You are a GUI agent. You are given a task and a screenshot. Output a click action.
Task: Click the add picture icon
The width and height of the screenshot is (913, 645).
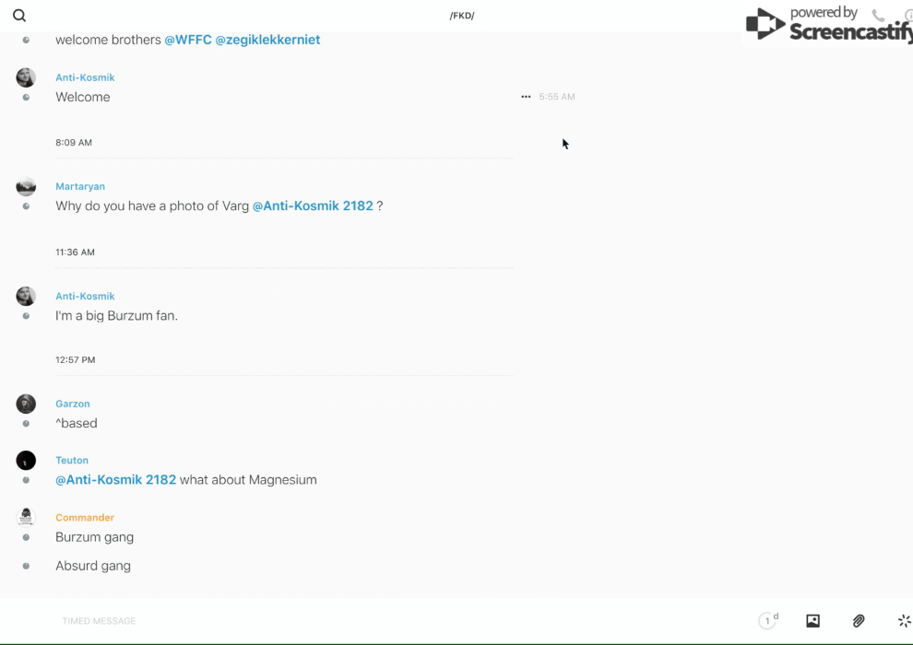[812, 621]
